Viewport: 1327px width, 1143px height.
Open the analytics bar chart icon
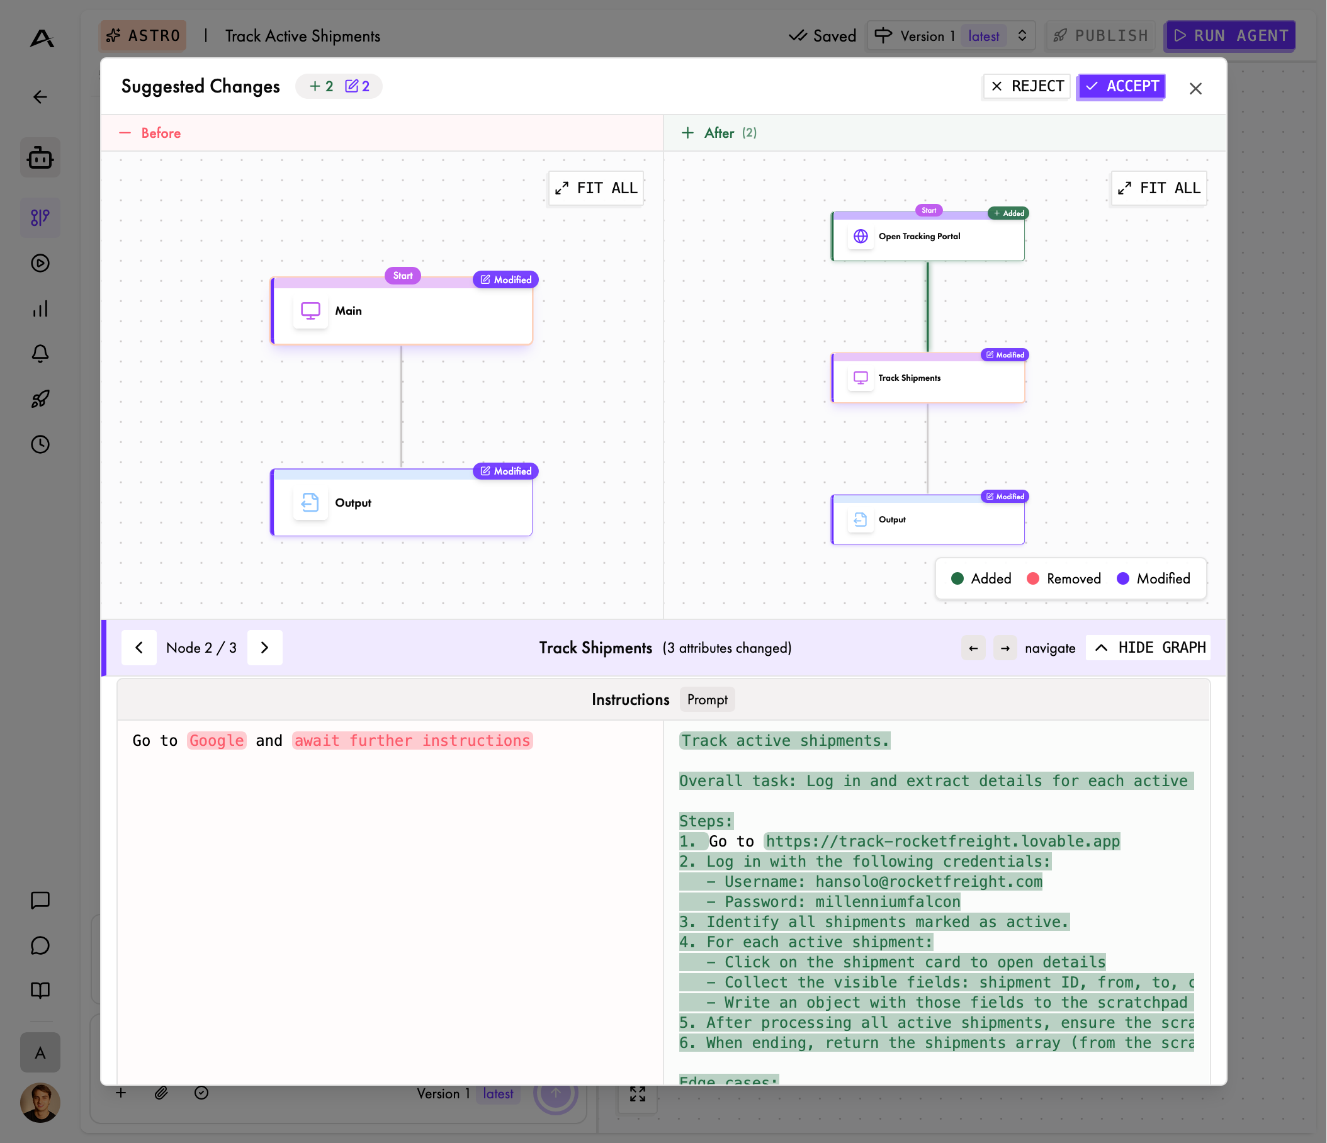tap(40, 308)
